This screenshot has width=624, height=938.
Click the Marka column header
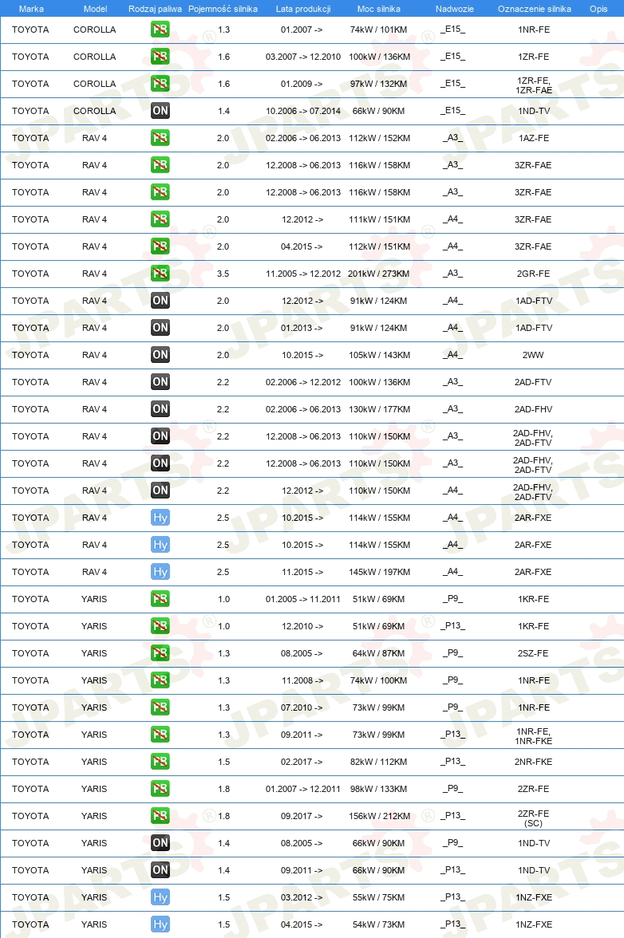31,9
